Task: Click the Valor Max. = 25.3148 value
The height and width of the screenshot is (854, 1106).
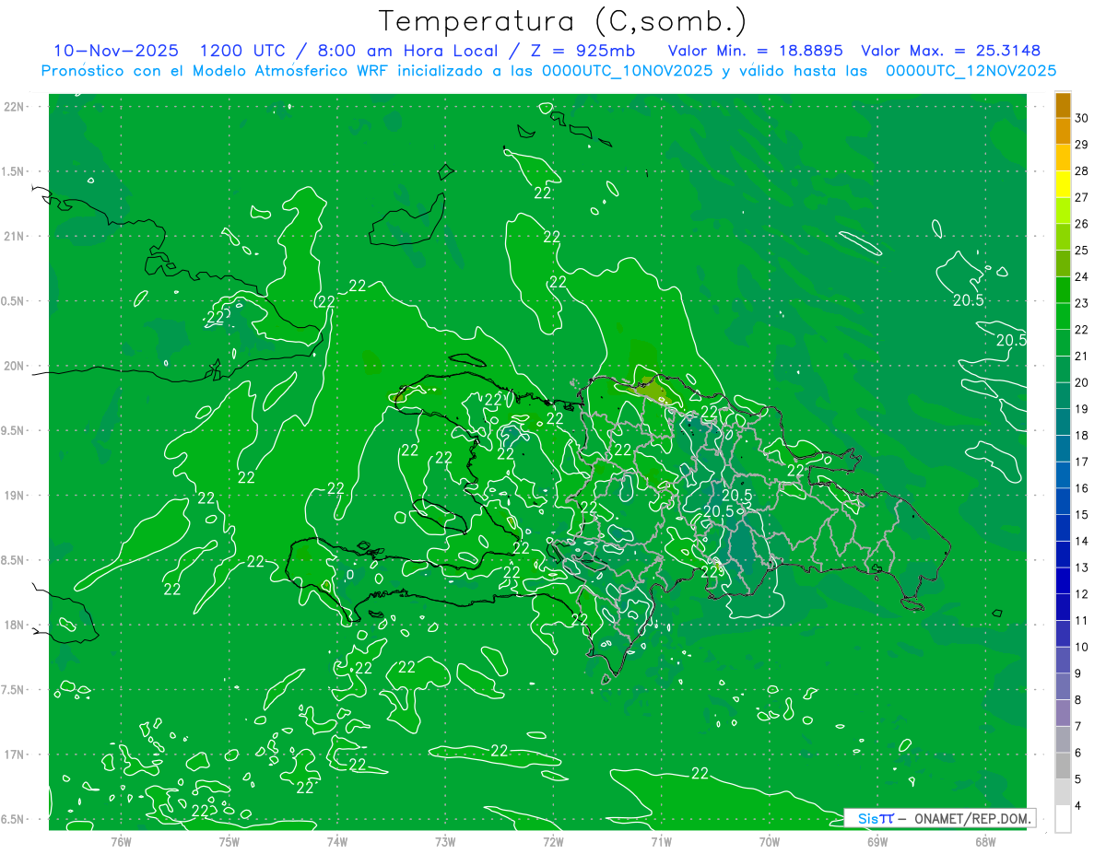Action: [x=951, y=52]
